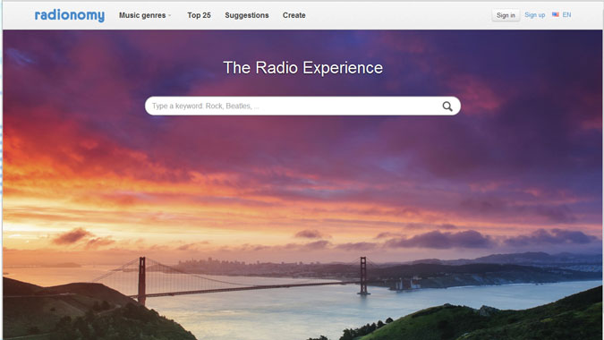Viewport: 604px width, 340px height.
Task: Click the magnifying glass search icon
Action: [447, 106]
